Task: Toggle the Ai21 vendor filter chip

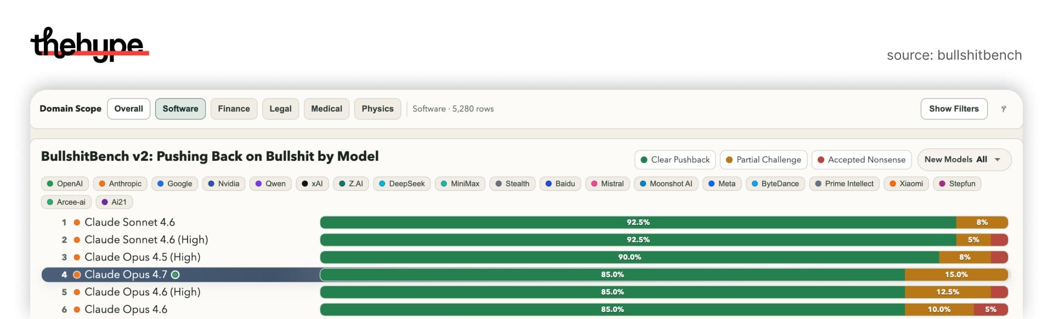Action: click(x=114, y=202)
